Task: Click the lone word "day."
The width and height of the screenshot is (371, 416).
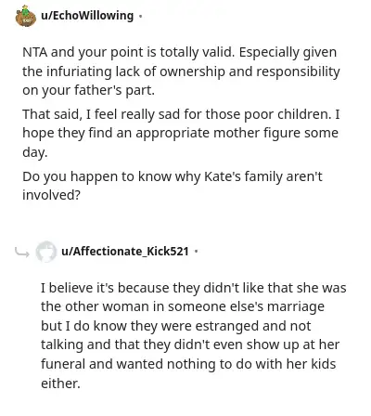Action: click(x=35, y=152)
